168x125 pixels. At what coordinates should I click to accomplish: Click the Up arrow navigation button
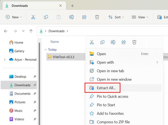31,31
